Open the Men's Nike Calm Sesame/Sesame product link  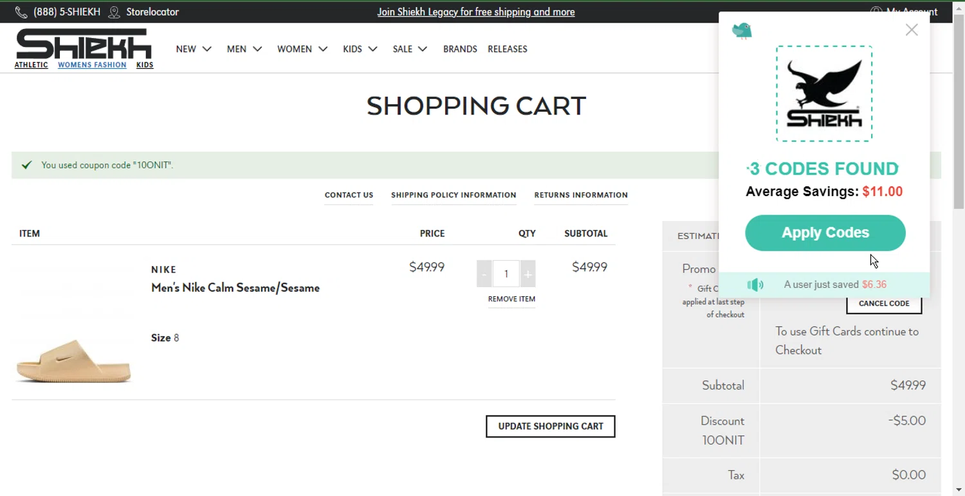point(235,288)
